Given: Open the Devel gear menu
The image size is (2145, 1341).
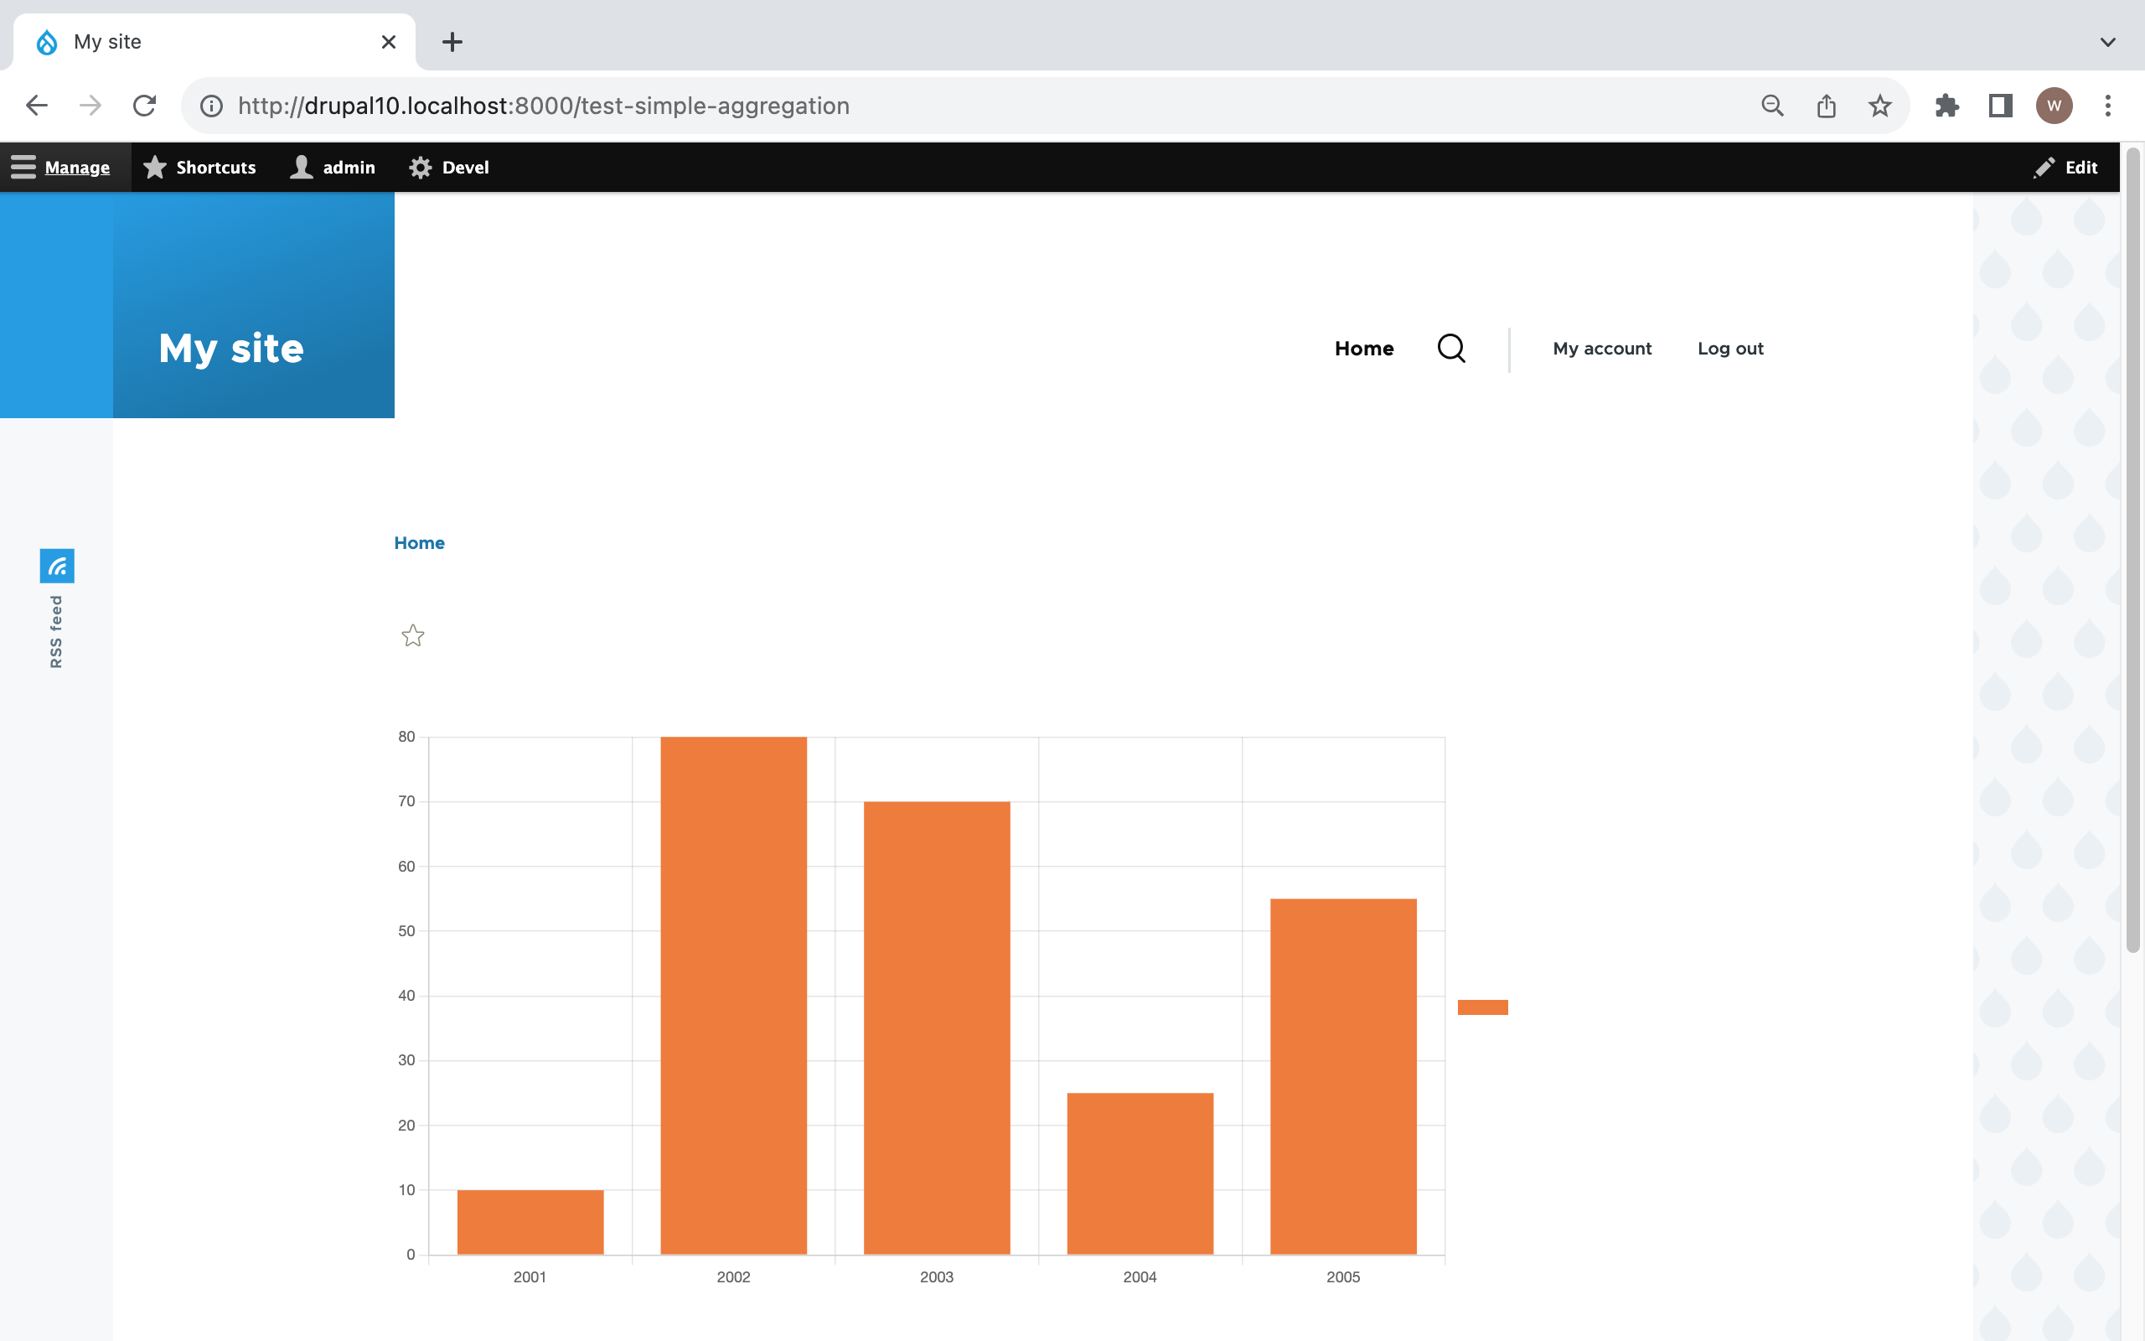Looking at the screenshot, I should [420, 167].
